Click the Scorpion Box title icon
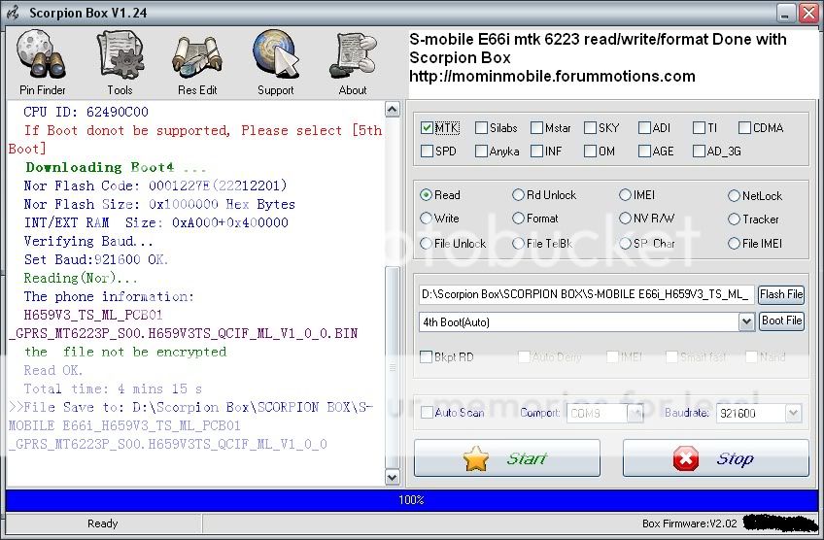Screen dimensions: 824x540 (x=13, y=13)
